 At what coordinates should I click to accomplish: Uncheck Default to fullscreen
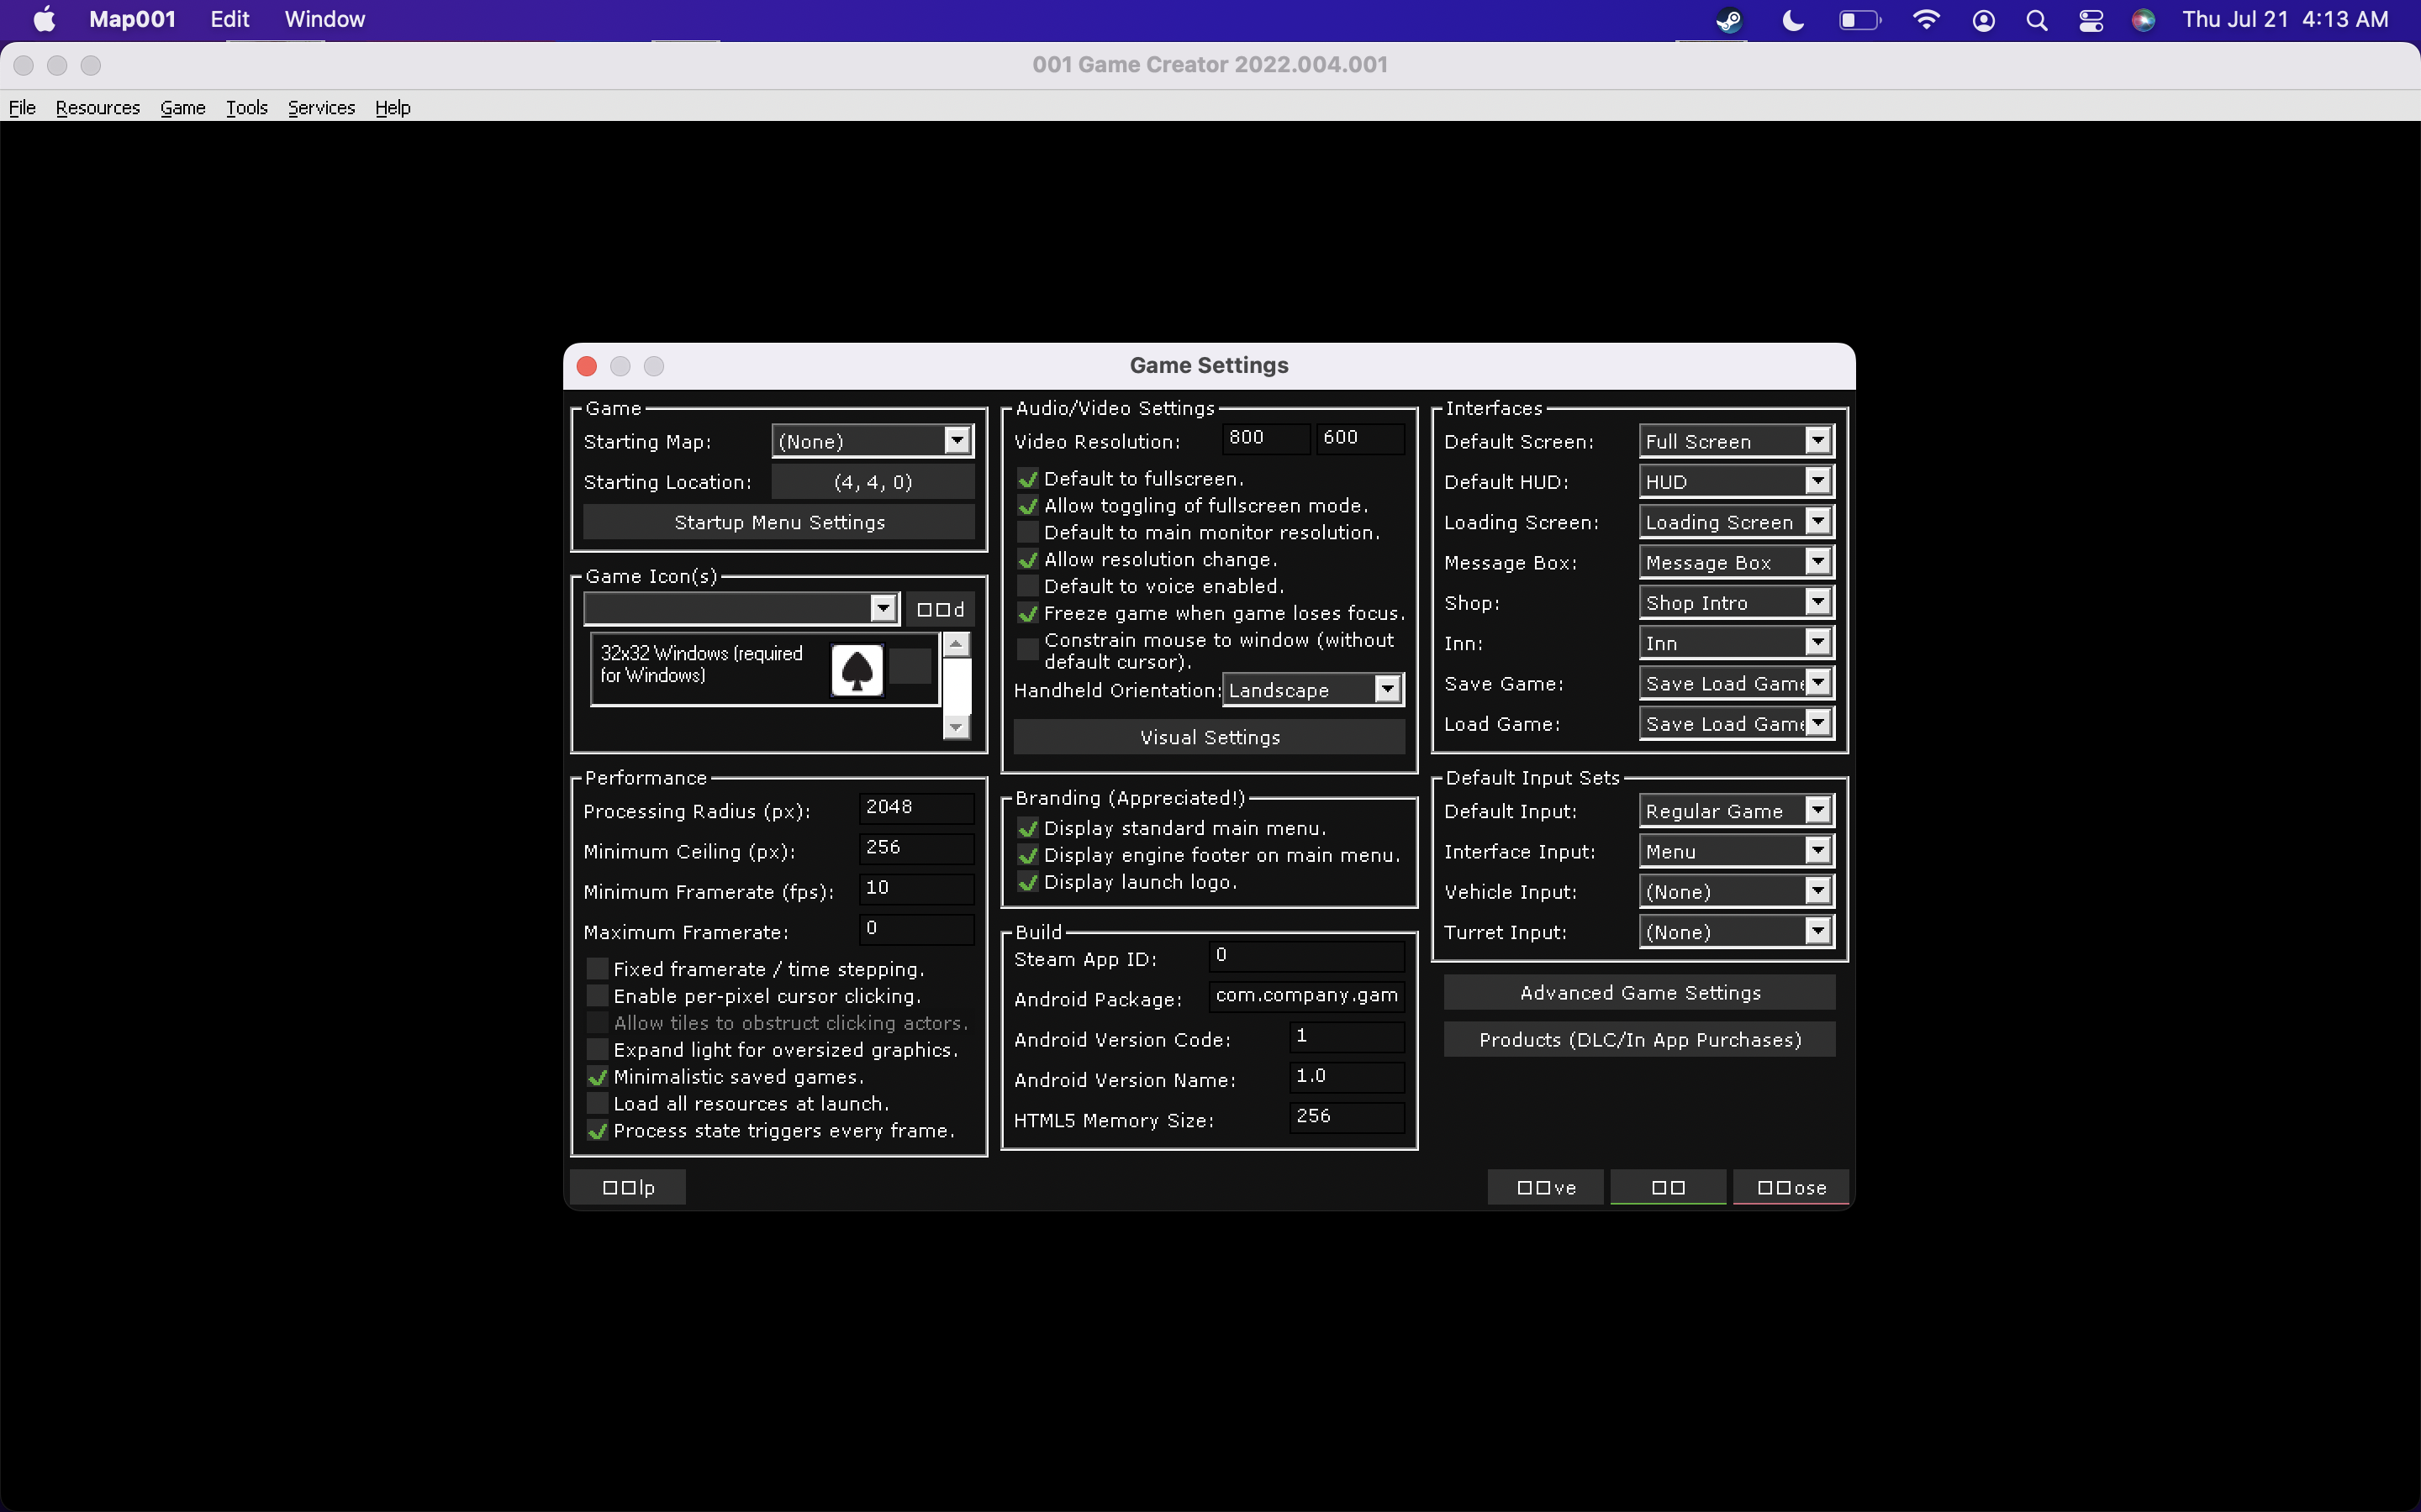click(1026, 479)
